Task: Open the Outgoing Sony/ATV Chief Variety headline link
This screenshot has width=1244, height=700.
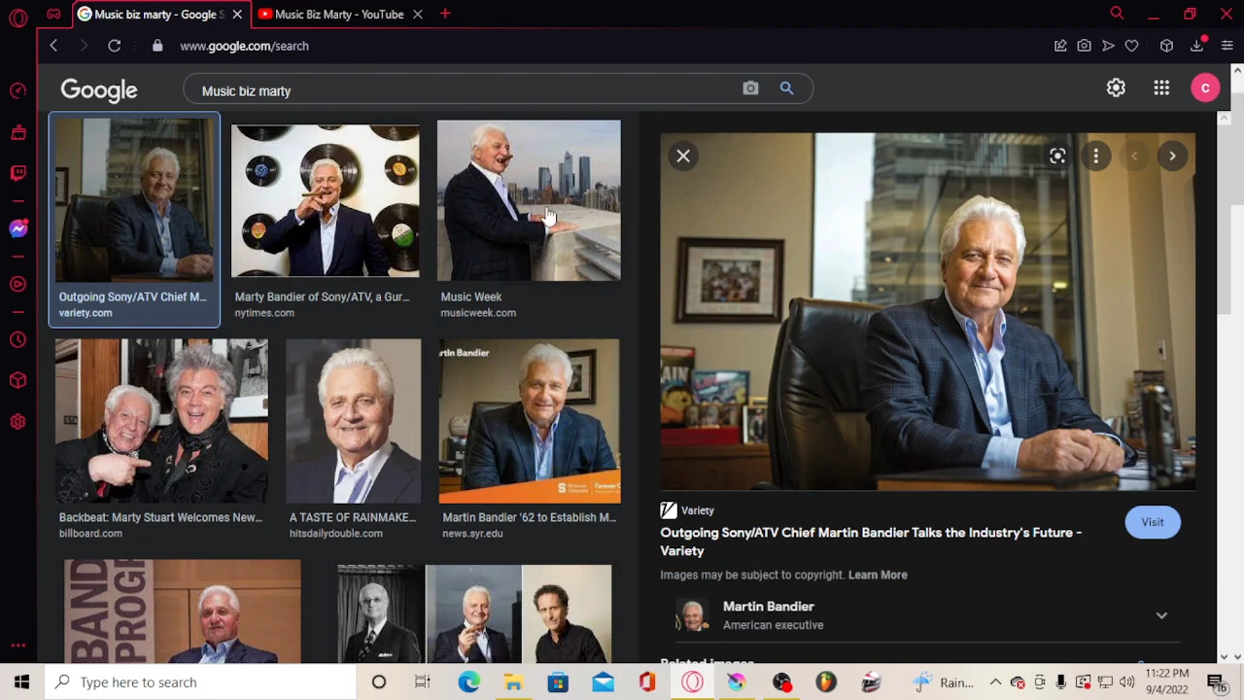Action: pos(871,542)
